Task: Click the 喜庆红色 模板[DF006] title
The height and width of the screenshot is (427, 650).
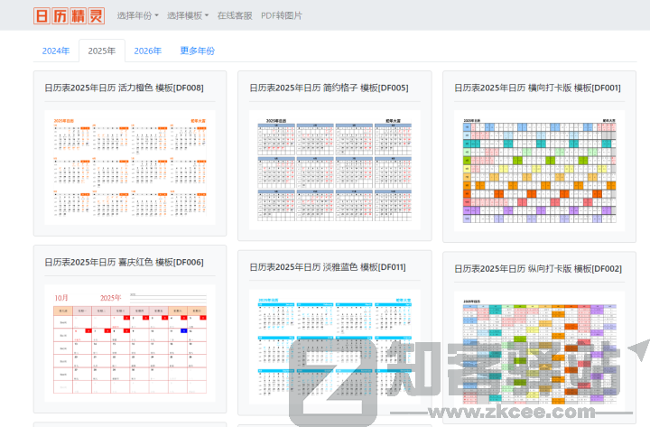Action: click(x=124, y=262)
